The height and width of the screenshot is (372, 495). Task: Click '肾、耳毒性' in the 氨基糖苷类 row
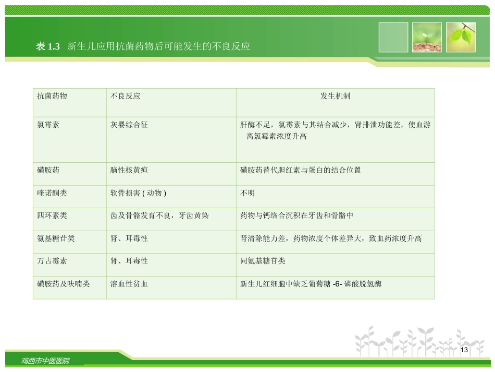(x=129, y=238)
